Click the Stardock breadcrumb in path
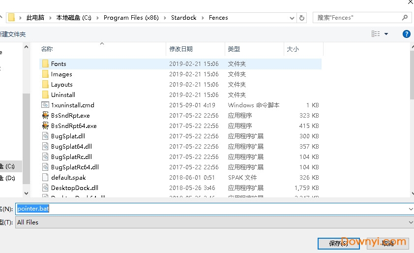 pos(183,18)
